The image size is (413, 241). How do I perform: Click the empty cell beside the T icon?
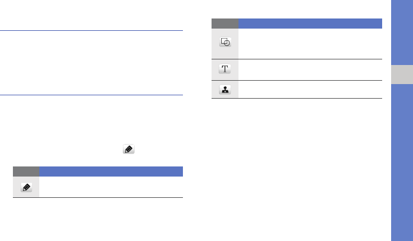pos(310,69)
